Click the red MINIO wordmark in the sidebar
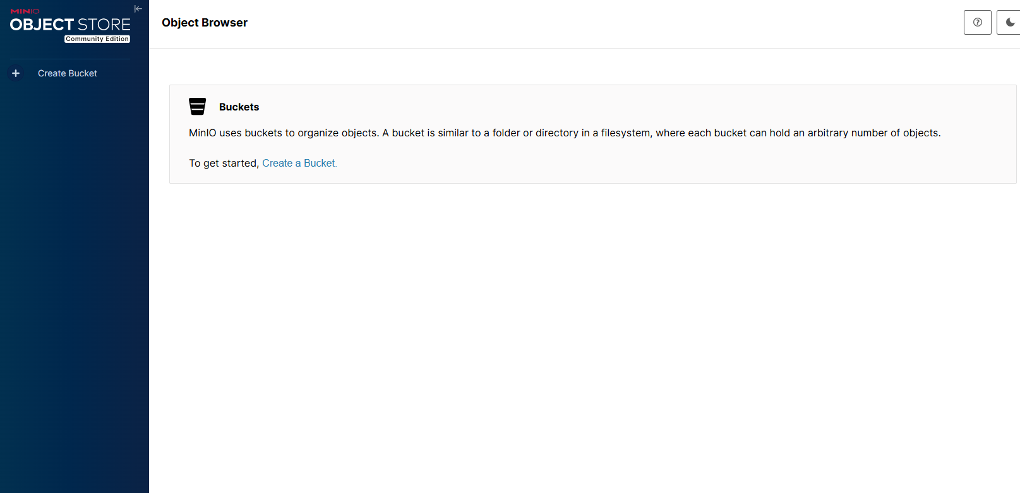 click(x=27, y=10)
